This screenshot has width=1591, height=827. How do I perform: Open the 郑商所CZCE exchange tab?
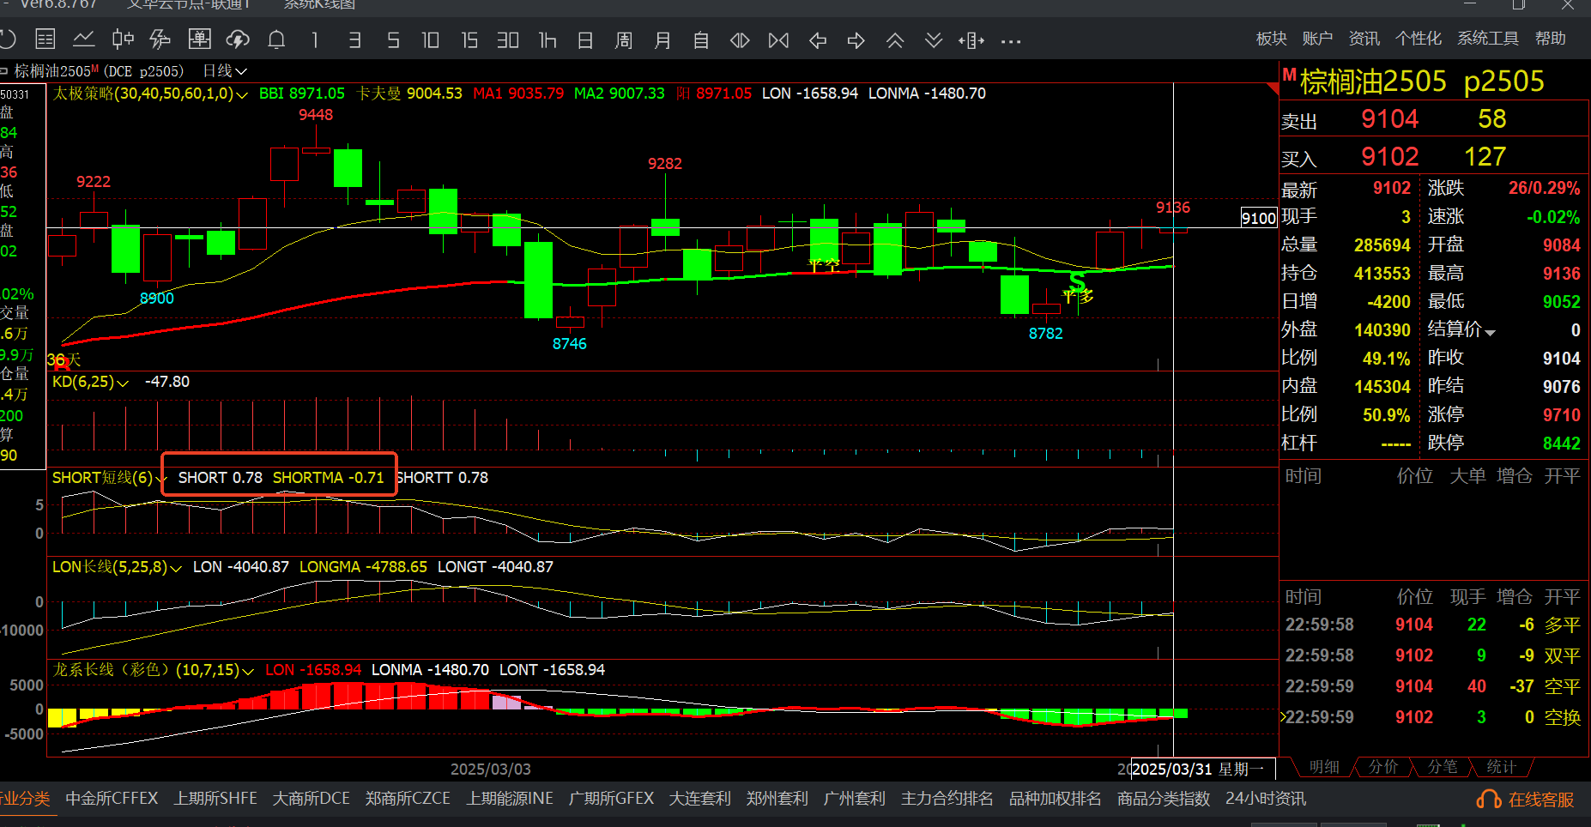point(408,799)
